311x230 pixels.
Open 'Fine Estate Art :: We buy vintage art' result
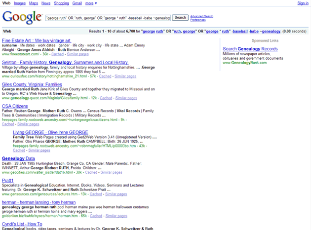click(x=37, y=40)
